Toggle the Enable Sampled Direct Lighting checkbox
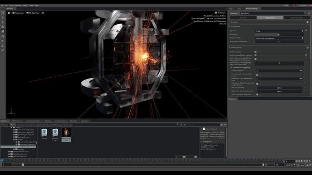This screenshot has width=312, height=175. tap(255, 55)
